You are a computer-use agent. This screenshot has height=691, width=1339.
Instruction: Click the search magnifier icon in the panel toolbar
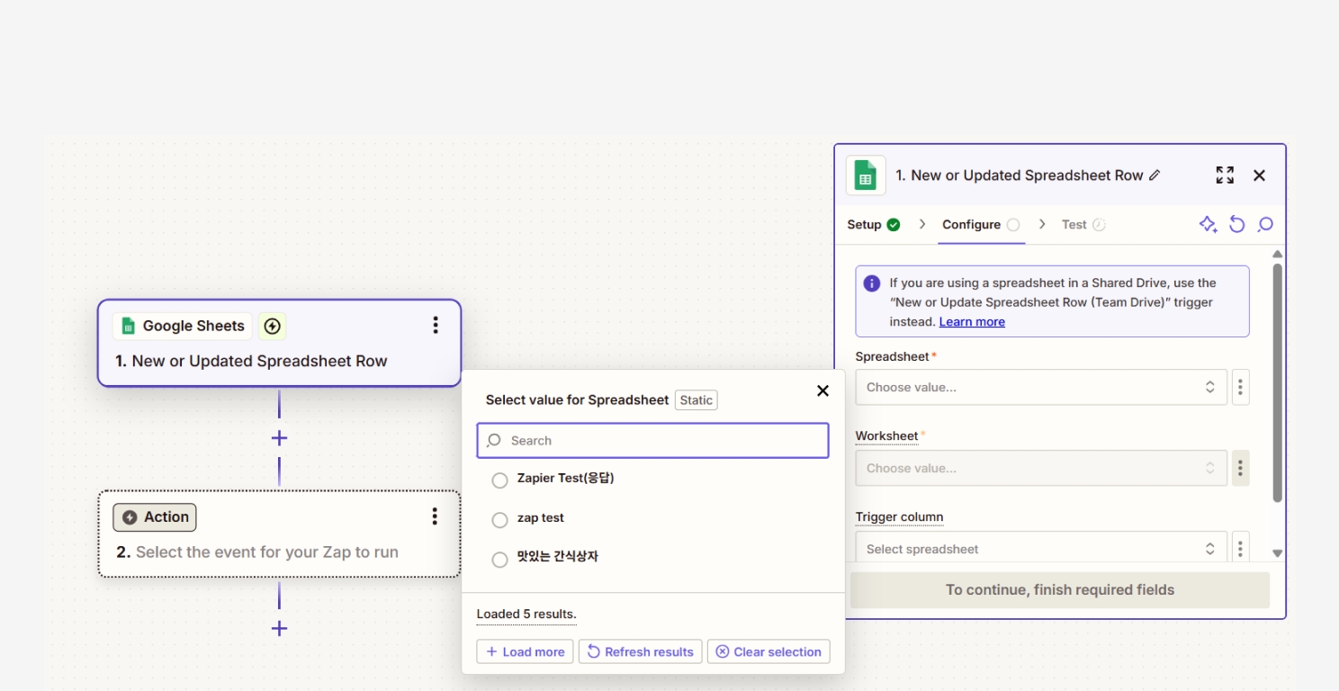click(1265, 225)
